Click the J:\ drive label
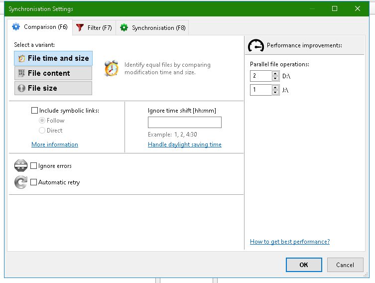 pos(285,90)
